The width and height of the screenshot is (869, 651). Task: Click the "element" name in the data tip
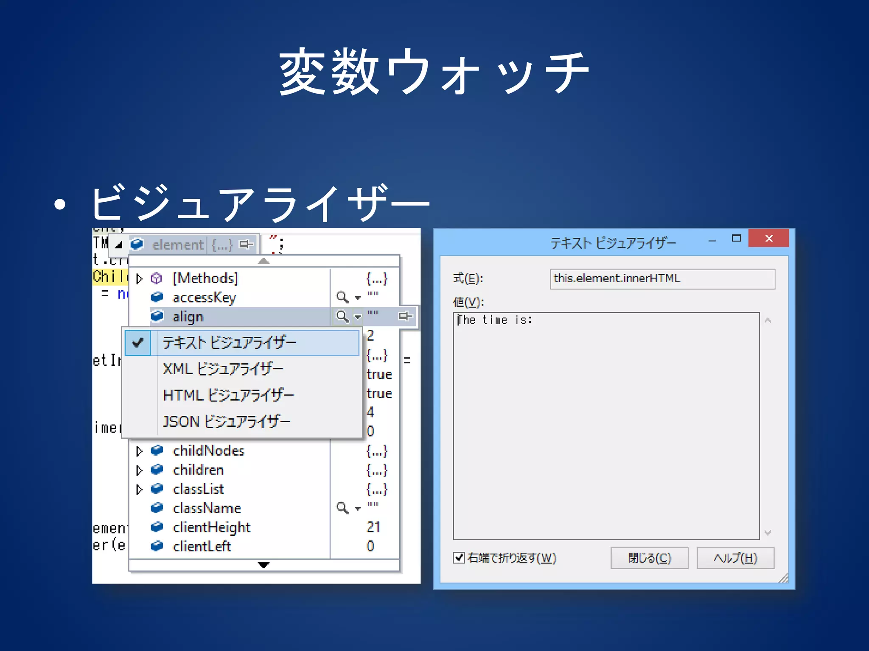pos(178,245)
